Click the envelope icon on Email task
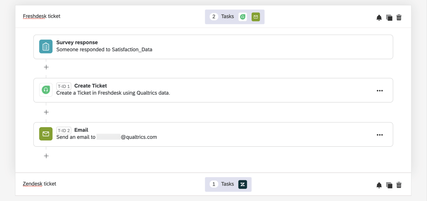Screen dimensions: 427x201 (46, 134)
